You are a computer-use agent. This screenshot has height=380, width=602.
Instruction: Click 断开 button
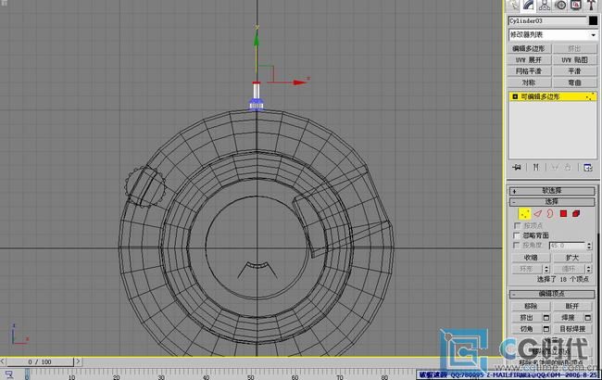click(572, 306)
